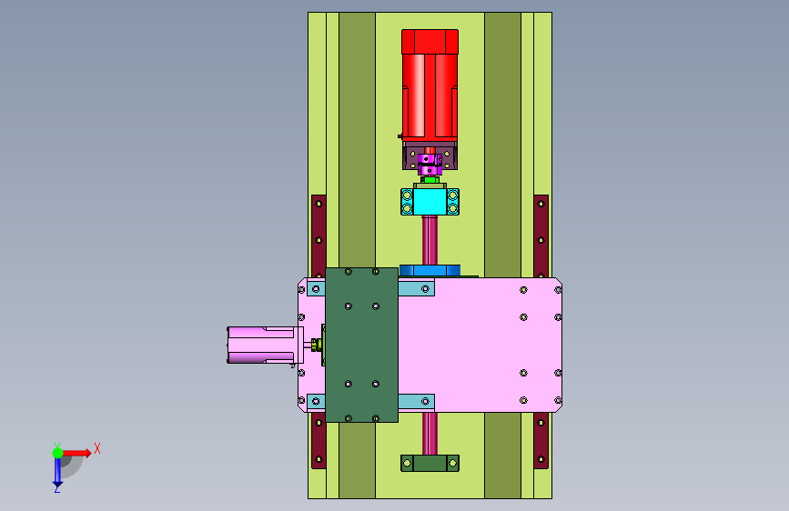Click the red "X" axis label

click(x=97, y=448)
